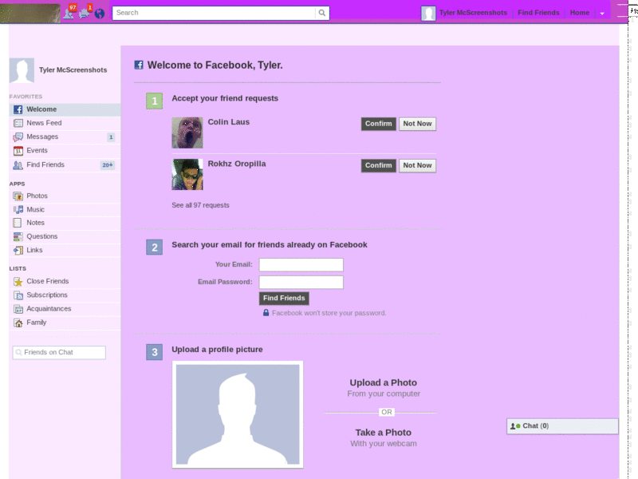Click the Find Friends people icon in sidebar
The height and width of the screenshot is (479, 638).
click(x=18, y=165)
